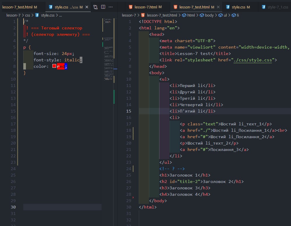
Task: Click the closing '</body>' tag line
Action: [158, 201]
